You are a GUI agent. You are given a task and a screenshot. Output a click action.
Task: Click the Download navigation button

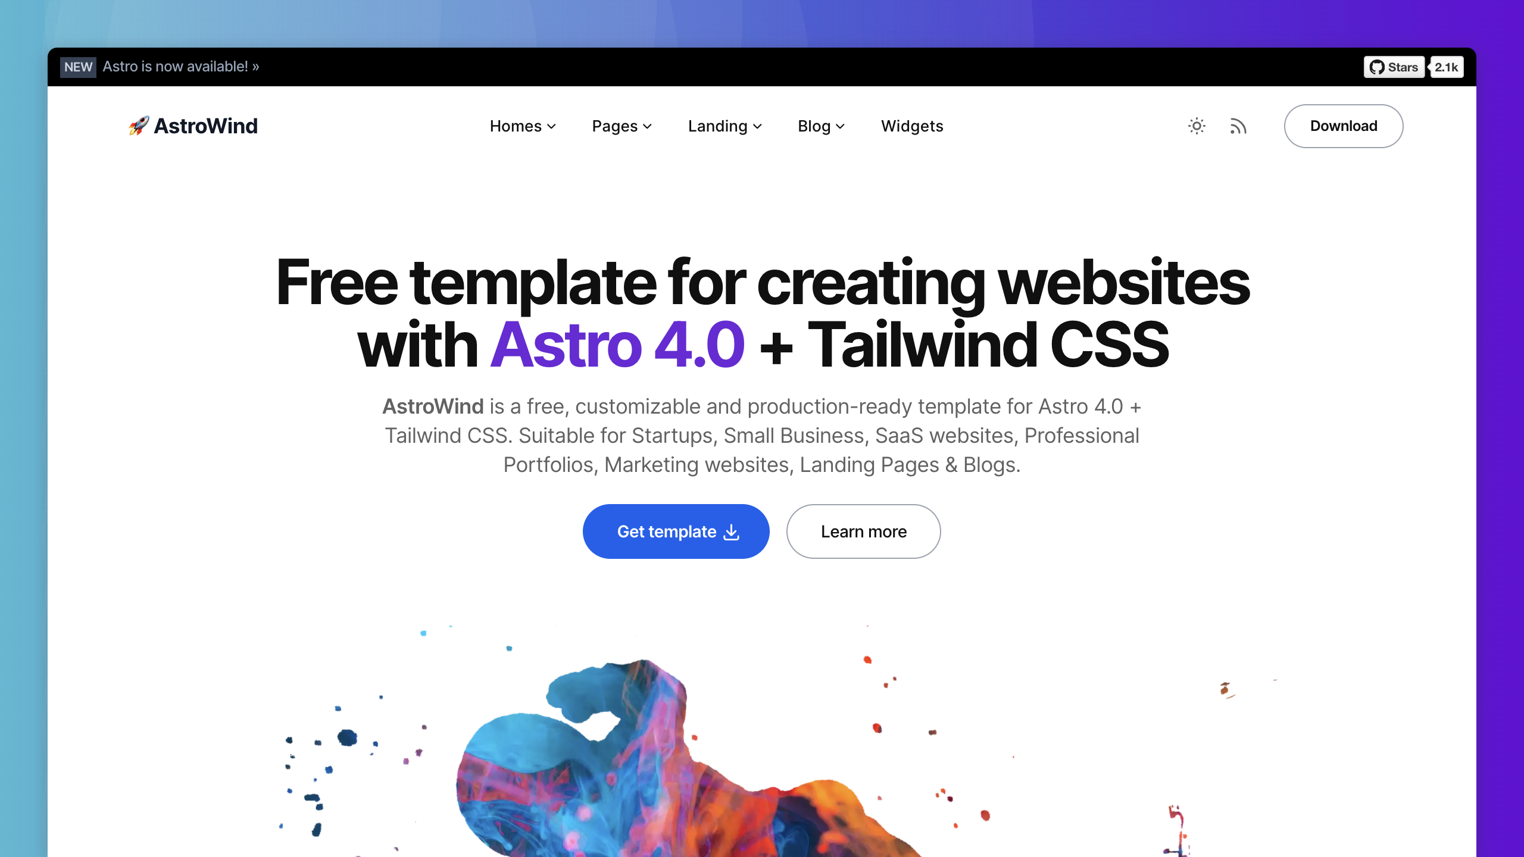[1343, 126]
